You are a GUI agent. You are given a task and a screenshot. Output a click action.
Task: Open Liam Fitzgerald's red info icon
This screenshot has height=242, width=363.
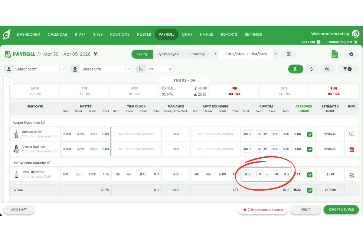pos(352,175)
